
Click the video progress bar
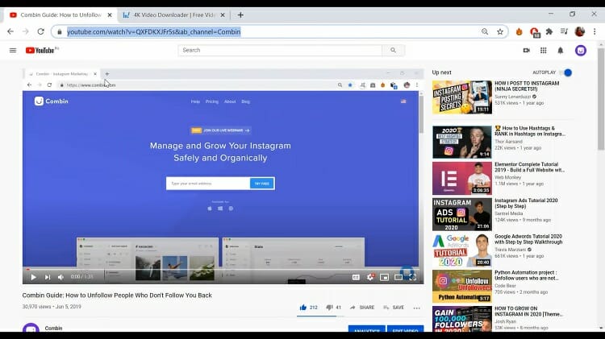pos(223,269)
